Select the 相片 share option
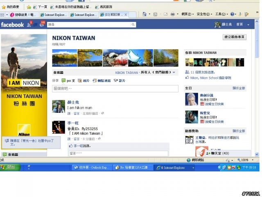The width and height of the screenshot is (262, 197). coord(84,80)
